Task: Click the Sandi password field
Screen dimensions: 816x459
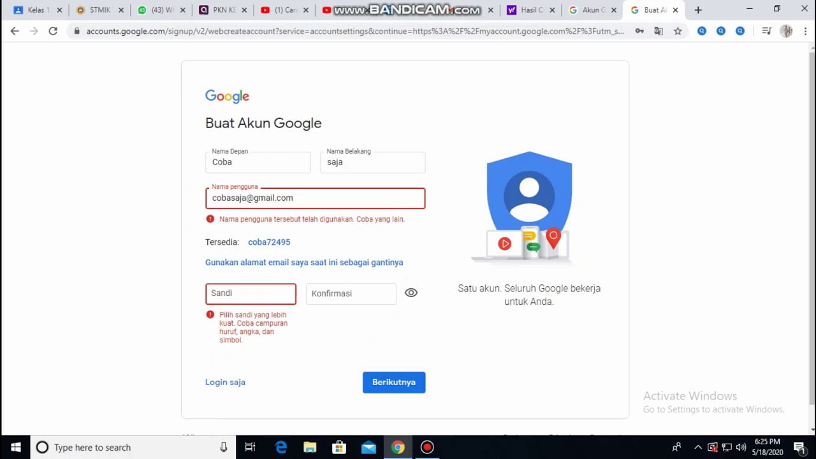Action: (x=251, y=293)
